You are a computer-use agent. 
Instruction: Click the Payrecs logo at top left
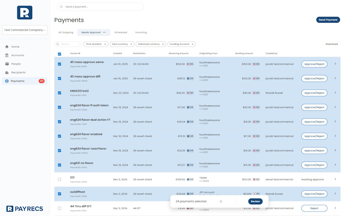point(25,13)
